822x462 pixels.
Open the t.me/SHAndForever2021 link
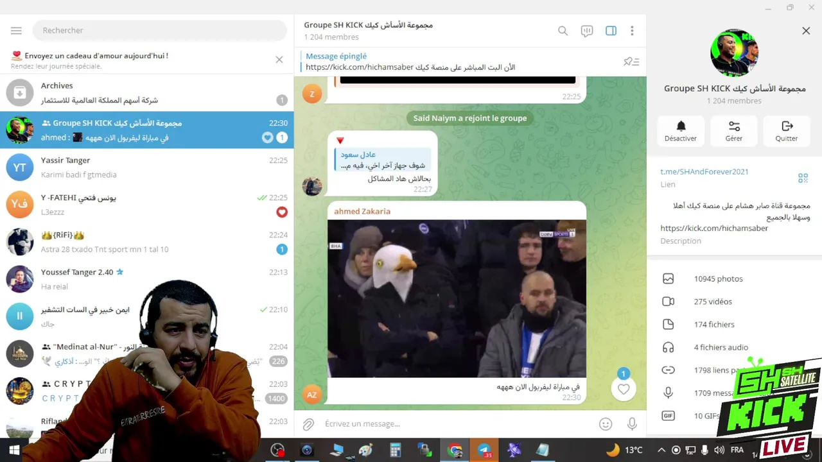pyautogui.click(x=704, y=171)
